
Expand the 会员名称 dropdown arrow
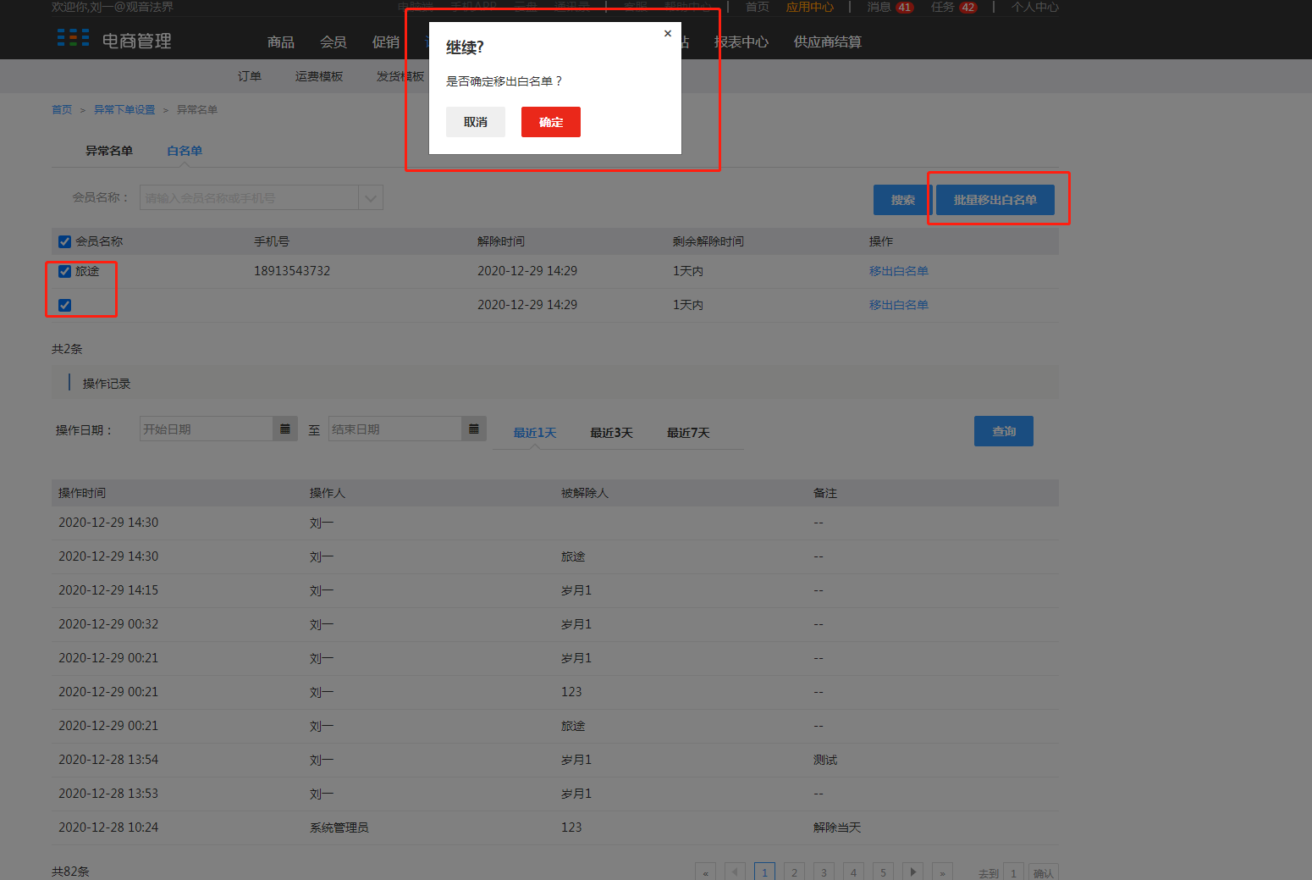point(371,197)
